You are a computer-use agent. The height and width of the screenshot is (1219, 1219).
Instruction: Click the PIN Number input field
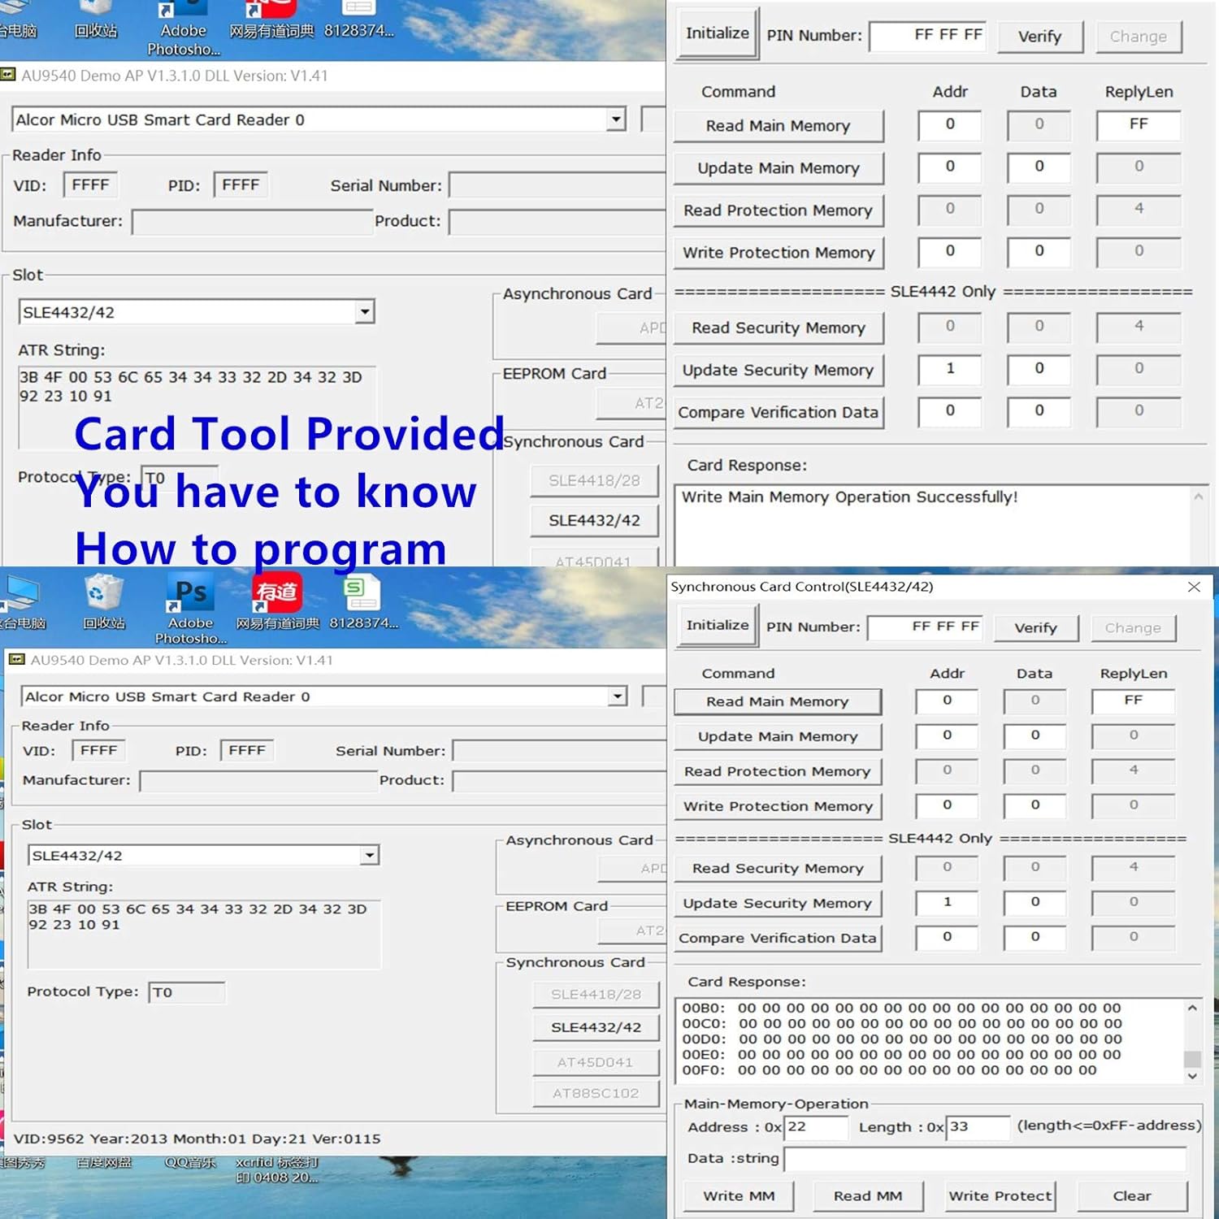tap(925, 626)
